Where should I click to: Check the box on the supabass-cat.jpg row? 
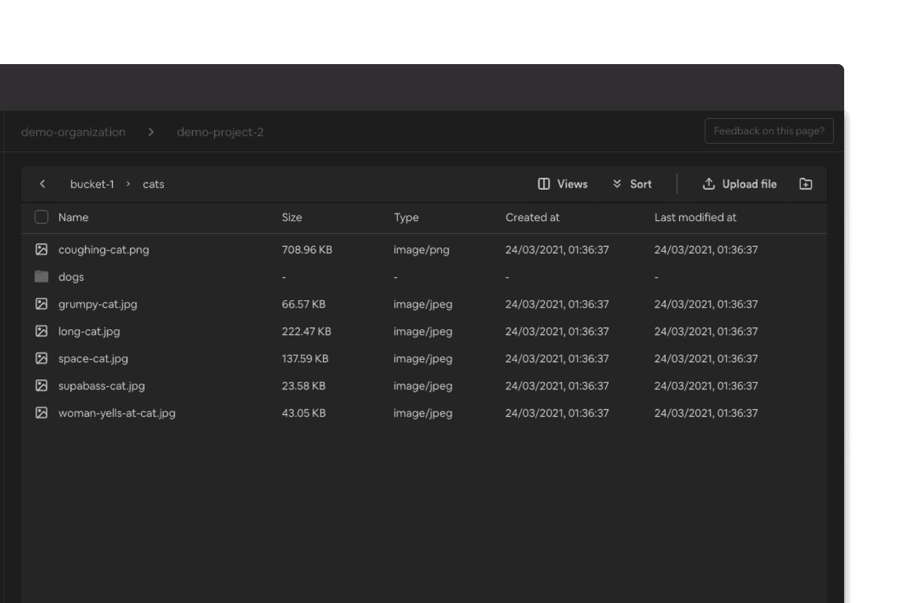(x=41, y=386)
